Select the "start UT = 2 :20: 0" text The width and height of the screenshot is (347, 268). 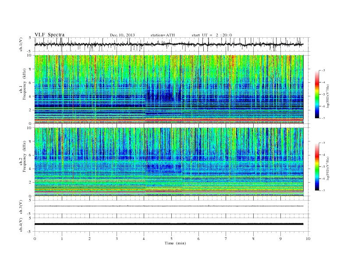212,35
